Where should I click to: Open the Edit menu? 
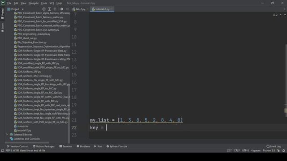[16, 3]
